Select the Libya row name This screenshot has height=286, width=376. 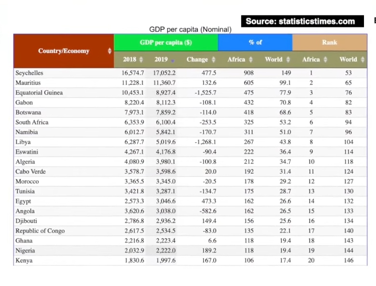pos(23,142)
